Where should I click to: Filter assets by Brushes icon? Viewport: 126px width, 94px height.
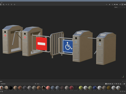[x=114, y=84]
